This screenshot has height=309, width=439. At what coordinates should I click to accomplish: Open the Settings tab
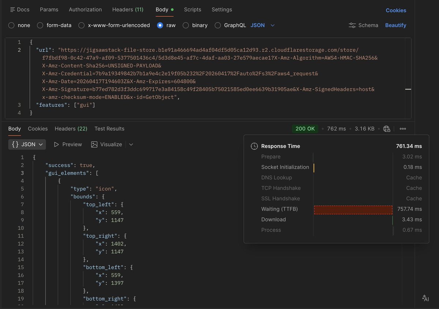pyautogui.click(x=222, y=10)
